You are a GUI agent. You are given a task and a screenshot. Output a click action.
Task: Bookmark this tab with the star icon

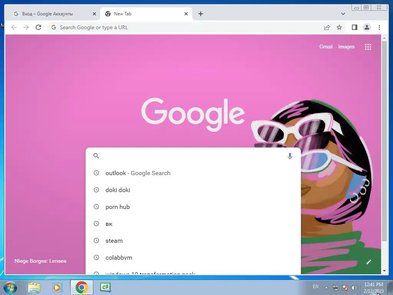coord(339,27)
